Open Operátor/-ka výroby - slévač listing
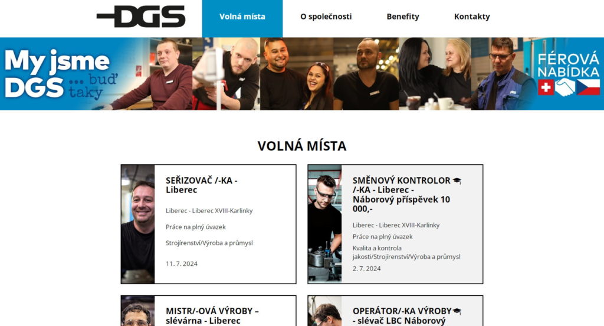 click(x=402, y=315)
